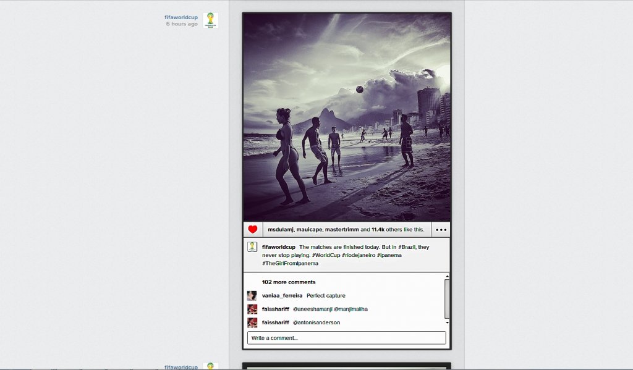Image resolution: width=633 pixels, height=370 pixels.
Task: Open the #TheGirlFromIpanema hashtag
Action: [x=291, y=263]
